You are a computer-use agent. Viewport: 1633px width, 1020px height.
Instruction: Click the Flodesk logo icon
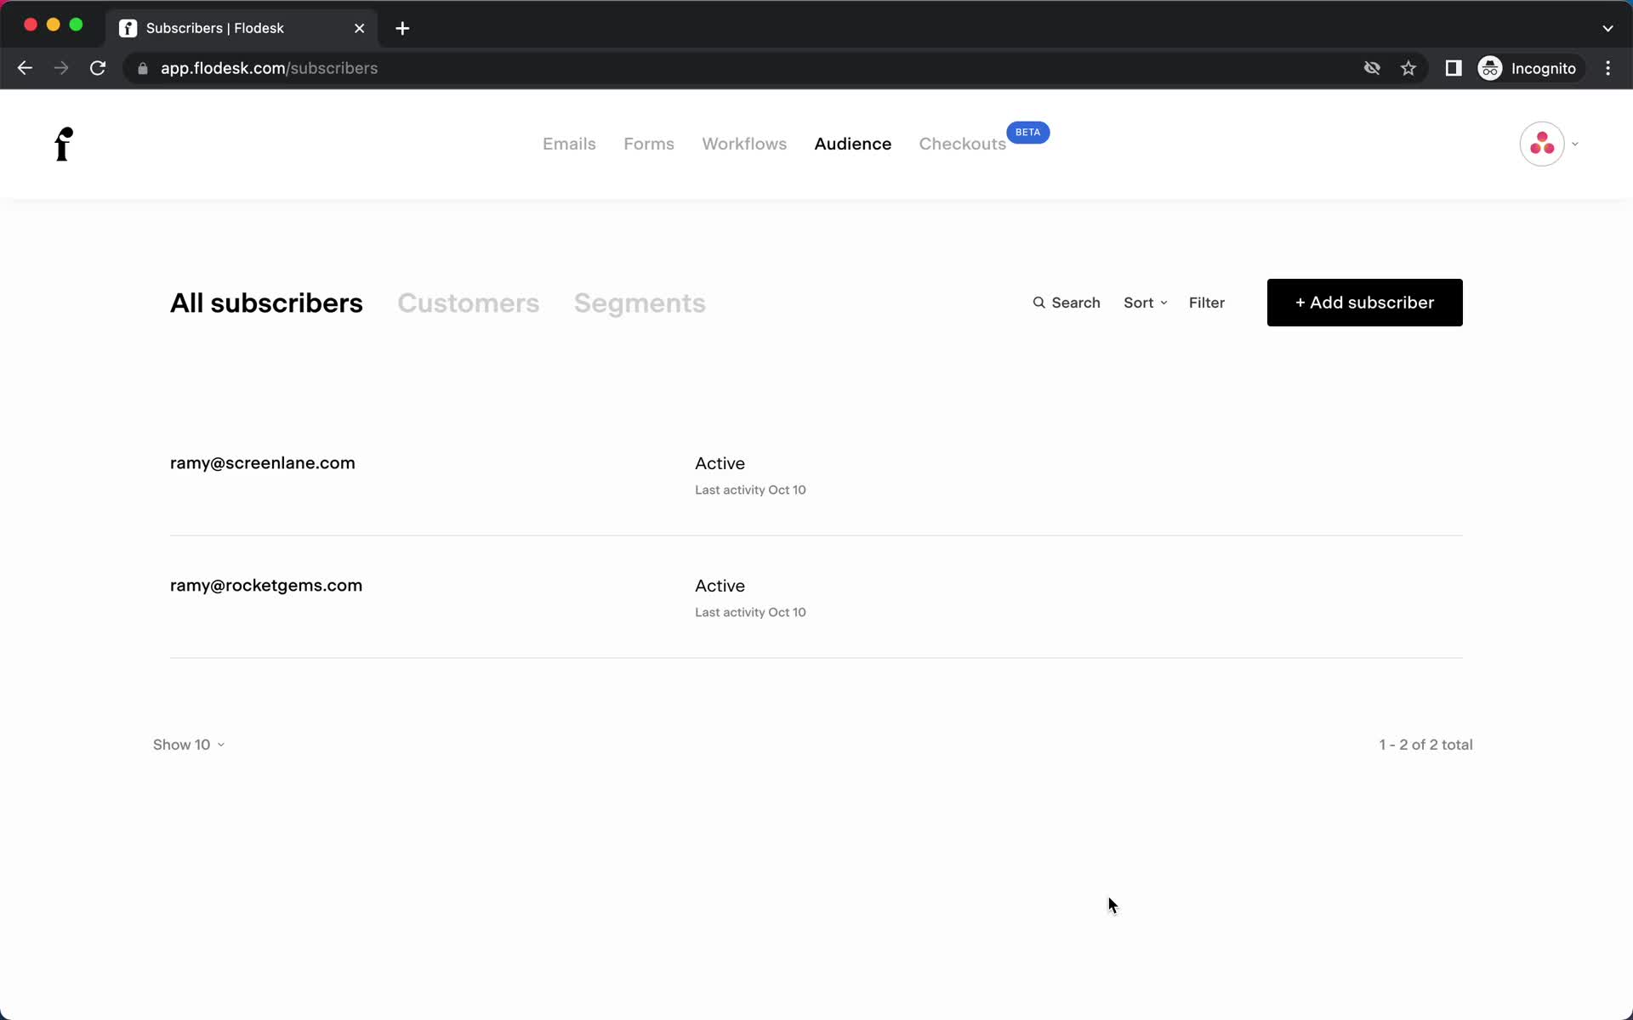coord(65,144)
